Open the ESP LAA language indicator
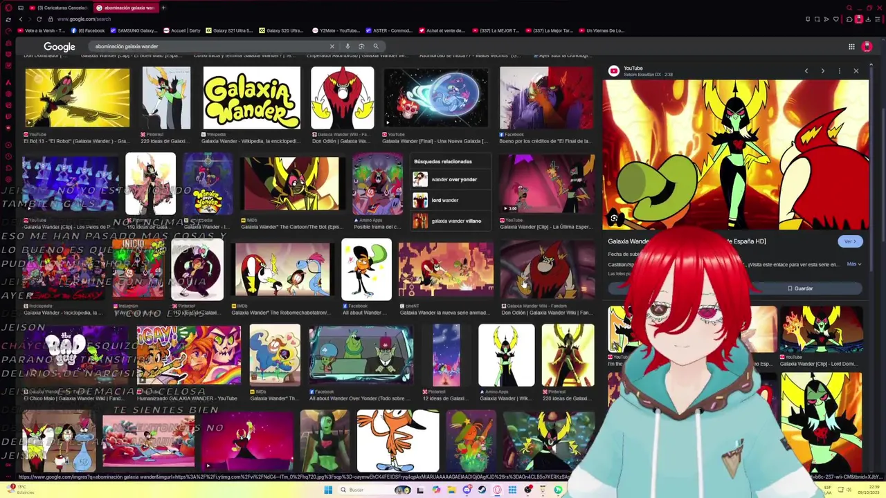This screenshot has width=886, height=498. pyautogui.click(x=828, y=490)
